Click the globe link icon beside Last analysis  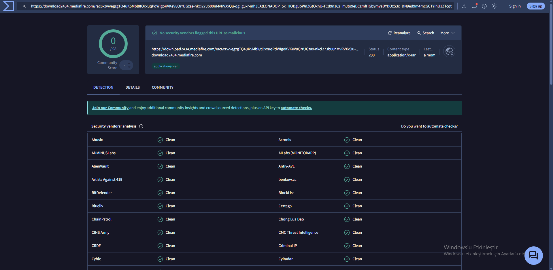(x=449, y=52)
